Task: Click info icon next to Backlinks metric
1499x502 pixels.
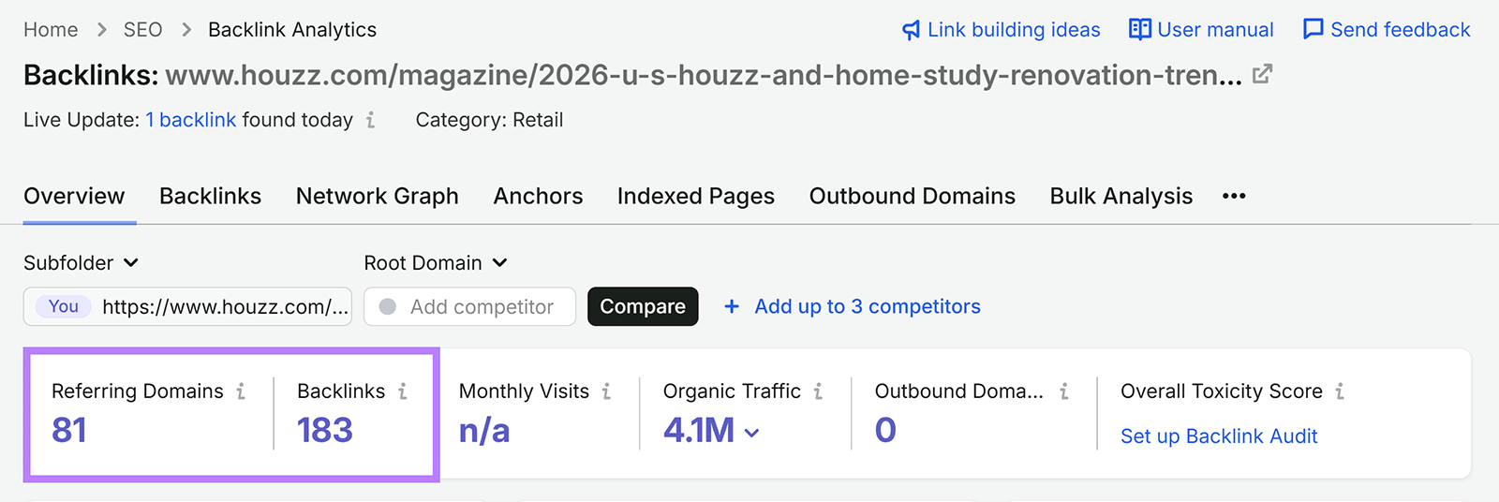Action: 403,391
